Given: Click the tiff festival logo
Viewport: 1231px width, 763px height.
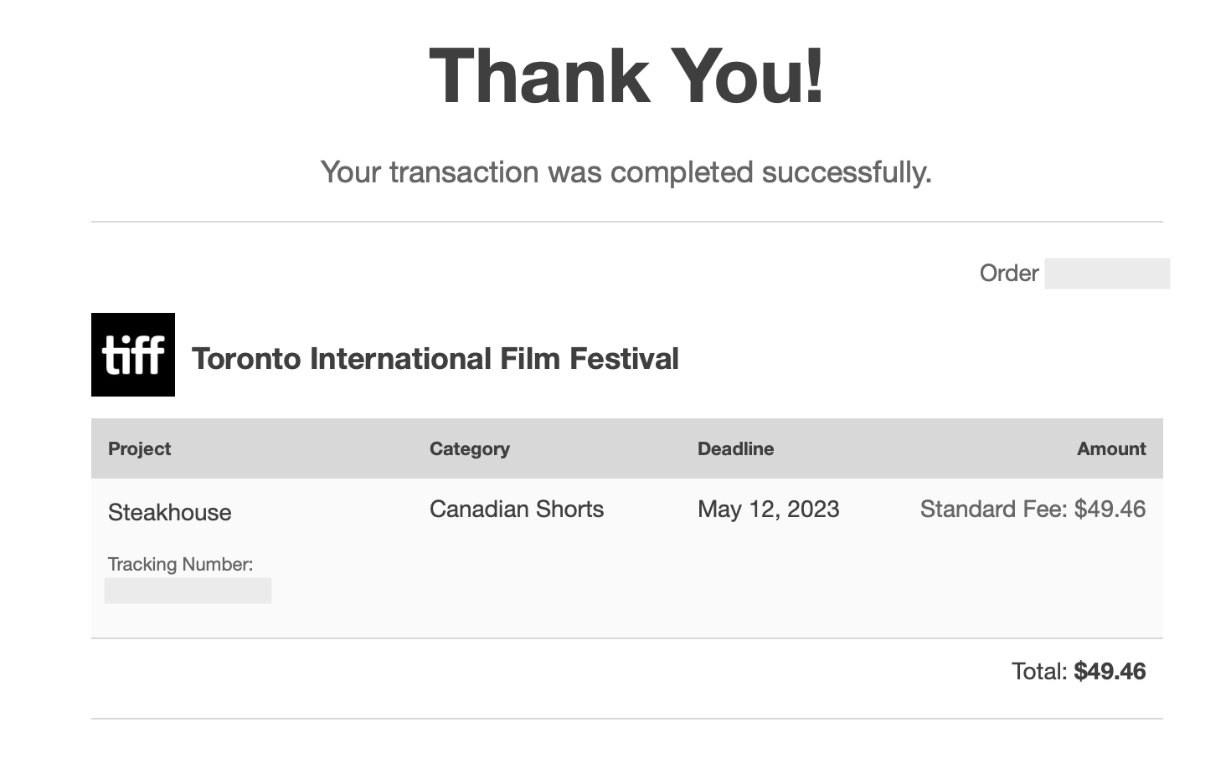Looking at the screenshot, I should point(133,355).
